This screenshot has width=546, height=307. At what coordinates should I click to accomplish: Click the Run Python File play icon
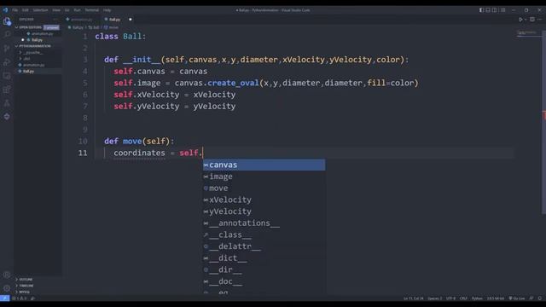pyautogui.click(x=520, y=20)
